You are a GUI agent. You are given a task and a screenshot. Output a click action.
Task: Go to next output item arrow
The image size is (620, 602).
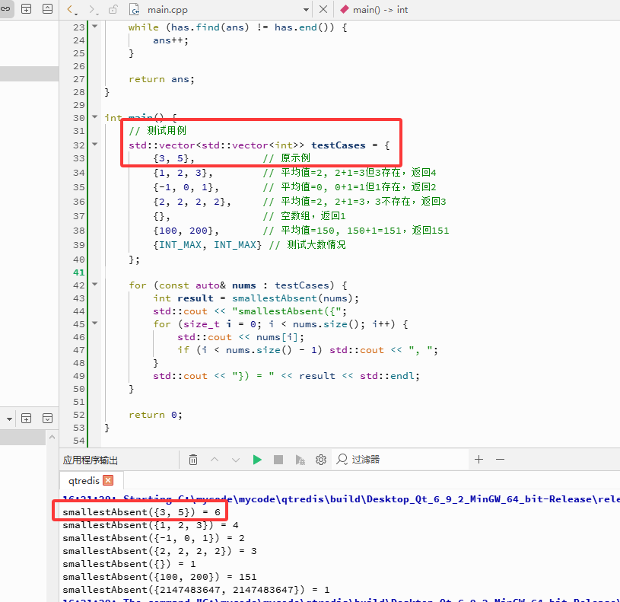(x=236, y=460)
